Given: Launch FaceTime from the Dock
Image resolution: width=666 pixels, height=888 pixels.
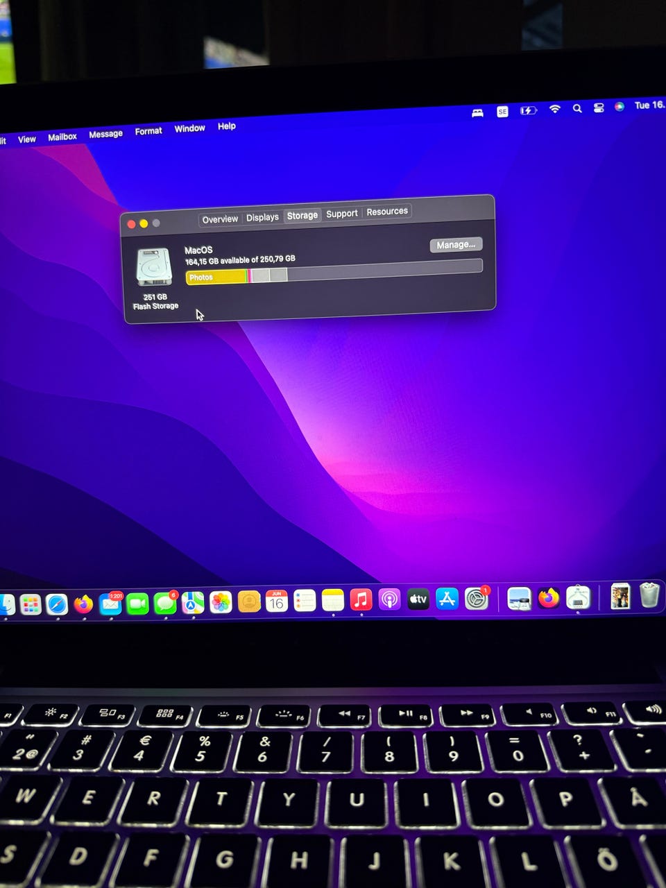Looking at the screenshot, I should click(138, 604).
